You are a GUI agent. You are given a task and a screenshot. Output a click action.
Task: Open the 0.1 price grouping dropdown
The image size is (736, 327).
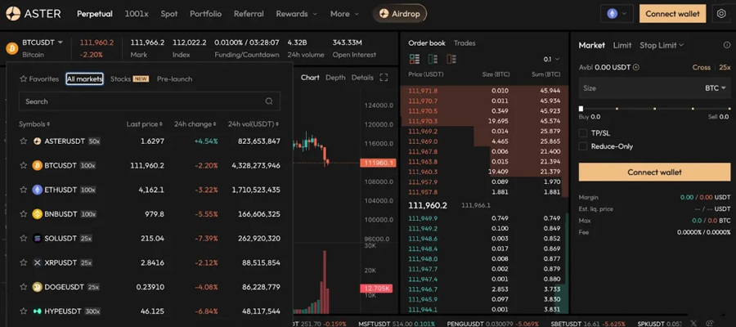click(x=551, y=59)
